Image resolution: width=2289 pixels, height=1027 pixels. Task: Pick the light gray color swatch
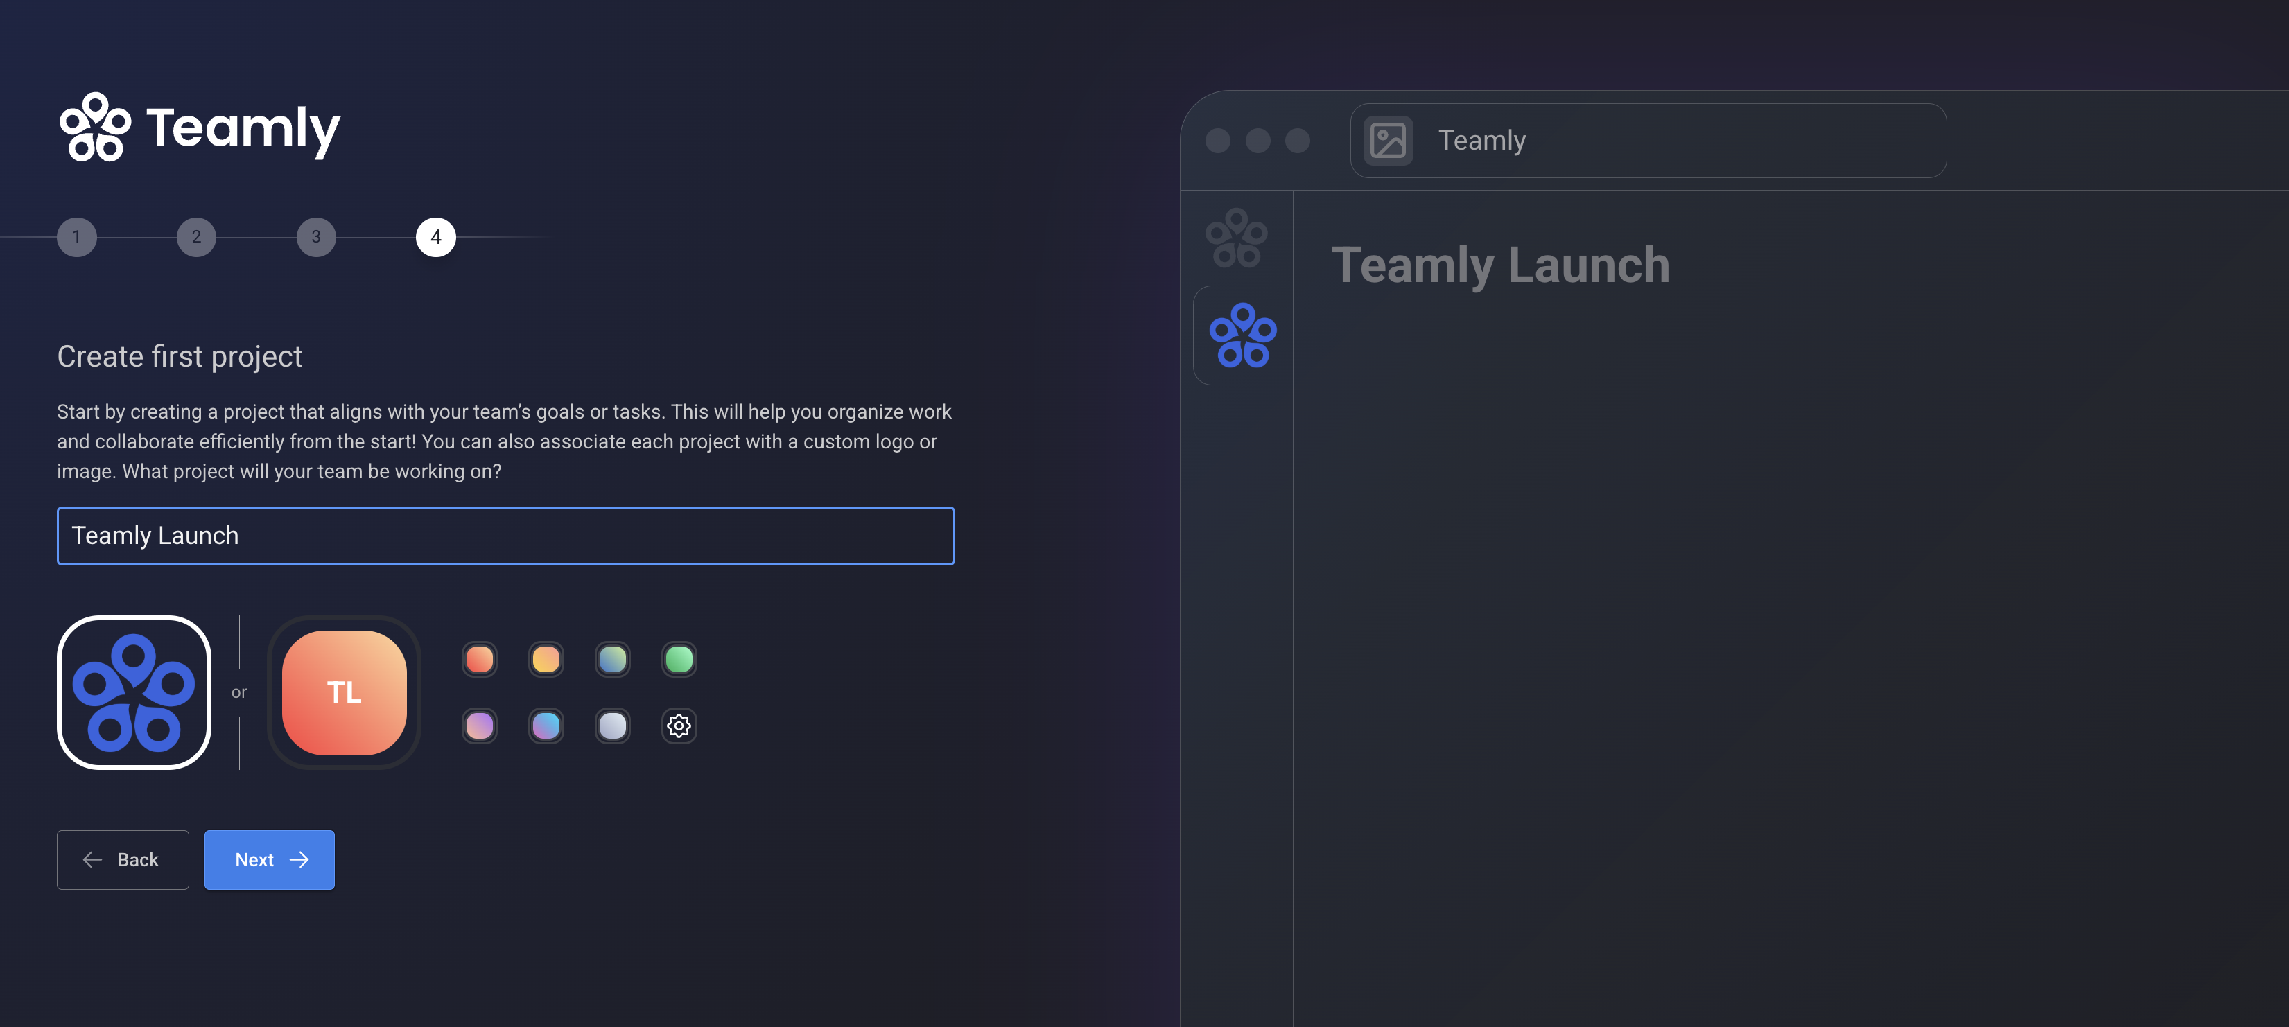tap(612, 726)
